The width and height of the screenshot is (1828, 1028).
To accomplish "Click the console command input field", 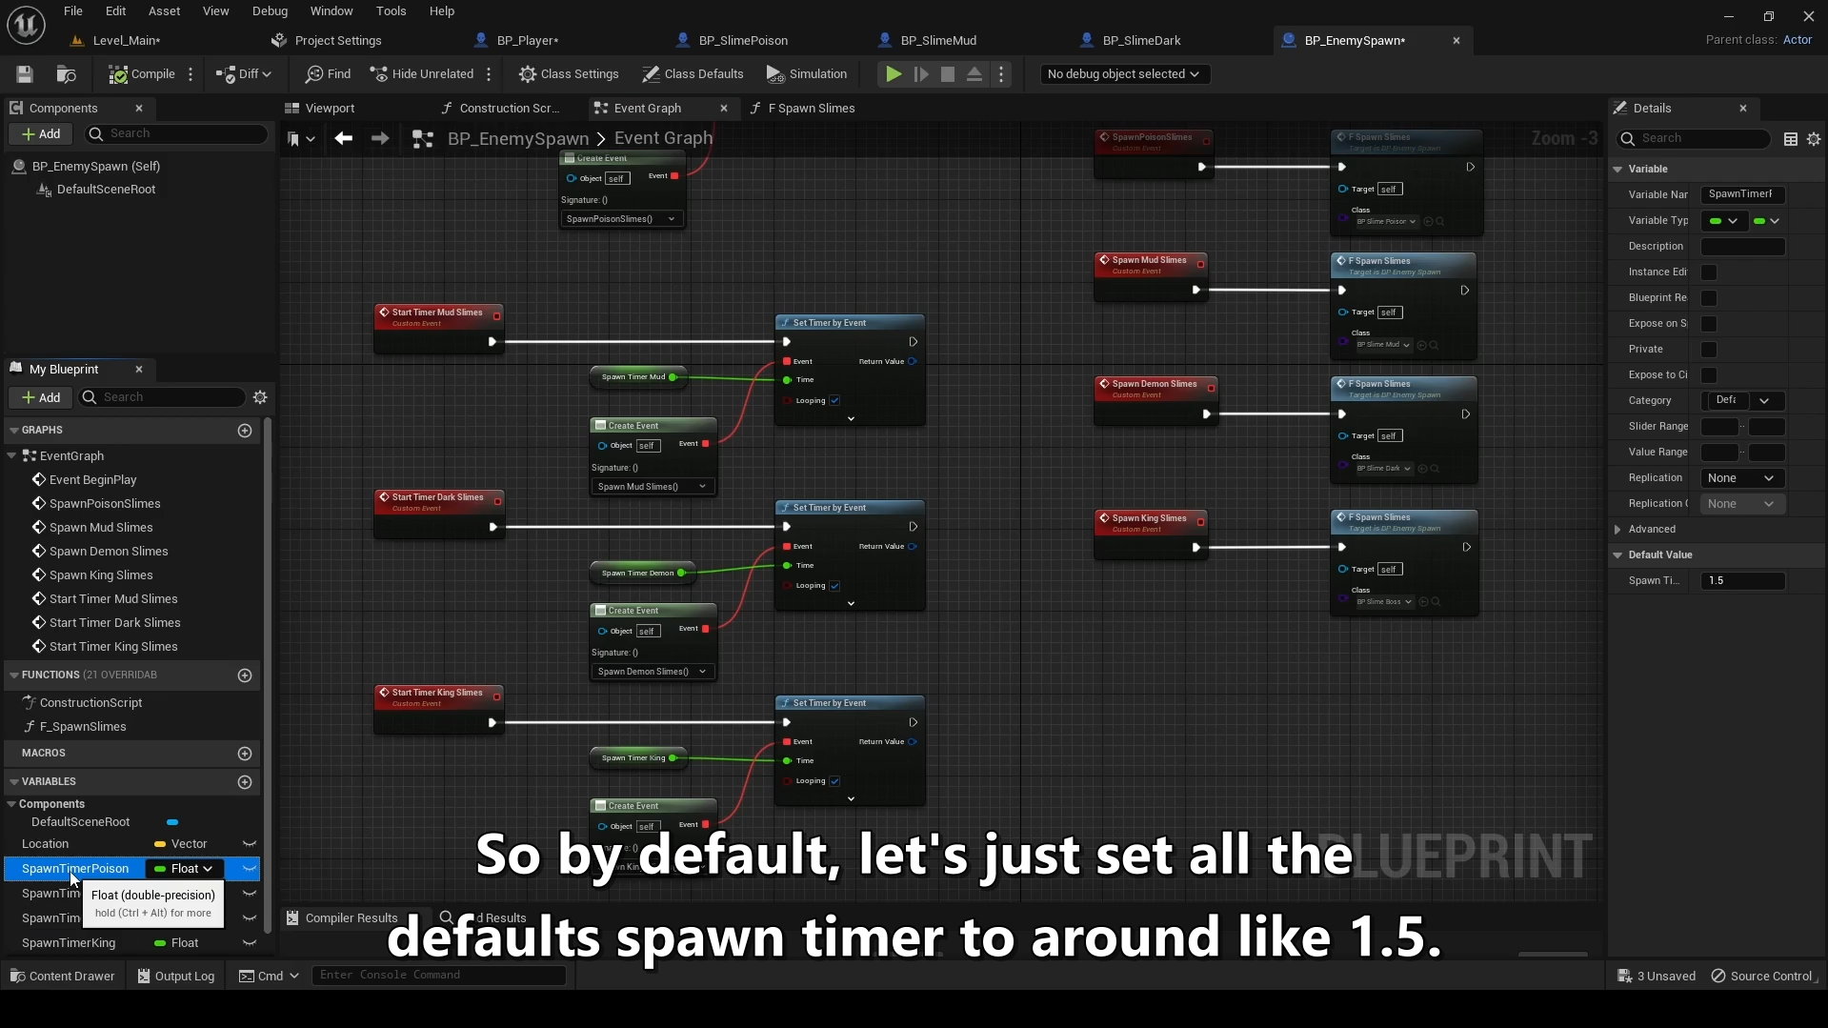I will 440,975.
